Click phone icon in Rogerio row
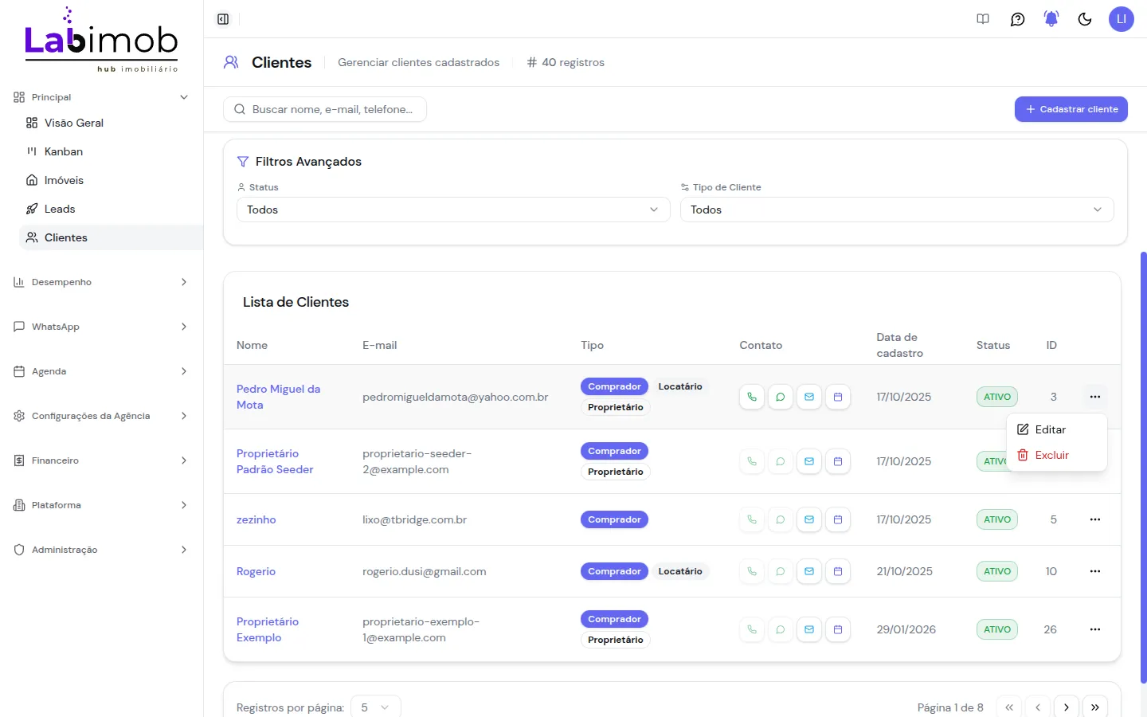 (x=752, y=571)
